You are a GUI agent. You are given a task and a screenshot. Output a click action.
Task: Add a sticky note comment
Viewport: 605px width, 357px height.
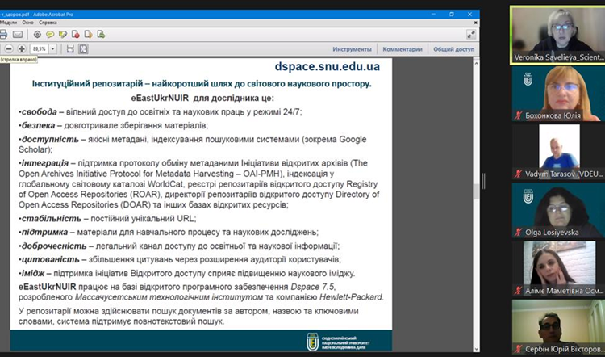(x=50, y=35)
